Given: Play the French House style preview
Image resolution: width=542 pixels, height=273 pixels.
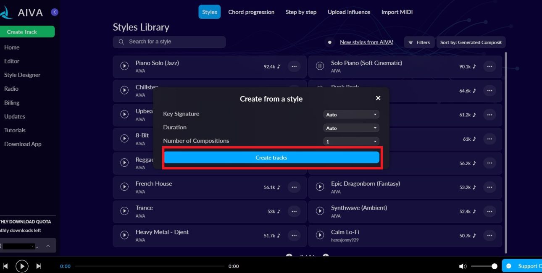Looking at the screenshot, I should pyautogui.click(x=124, y=187).
